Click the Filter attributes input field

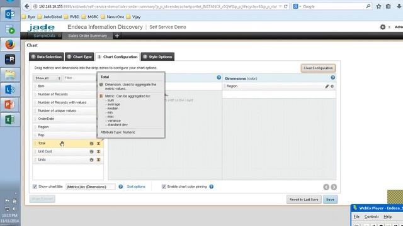point(80,78)
